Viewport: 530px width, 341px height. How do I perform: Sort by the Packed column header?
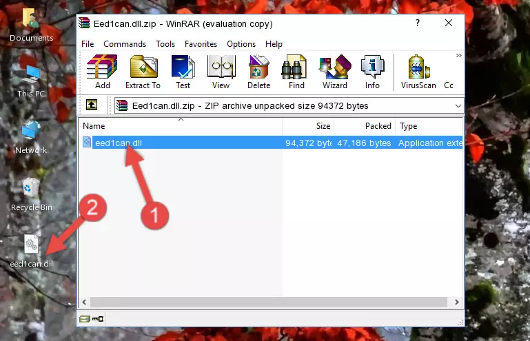click(x=365, y=126)
